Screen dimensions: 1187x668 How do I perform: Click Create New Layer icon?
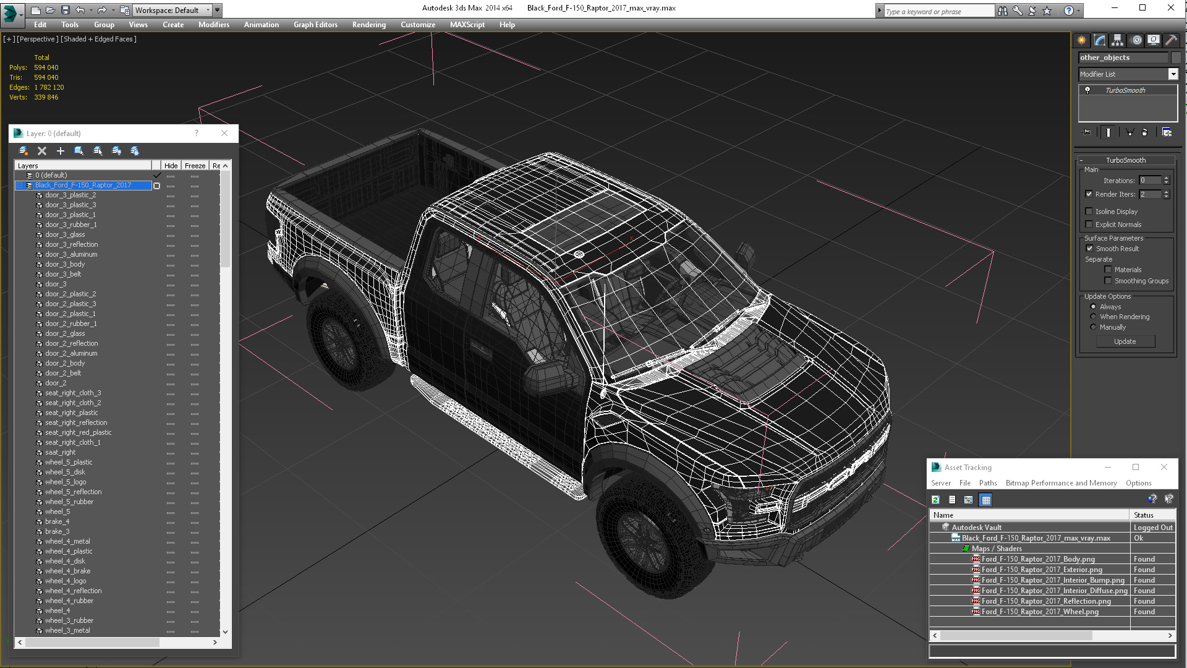click(x=23, y=151)
